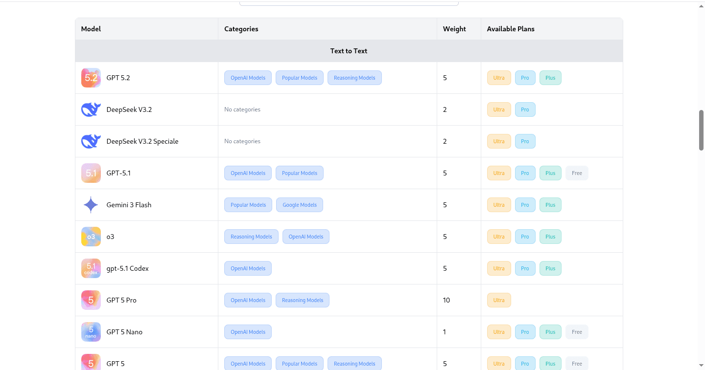Click the OpenAI Models tag for o3

click(306, 237)
